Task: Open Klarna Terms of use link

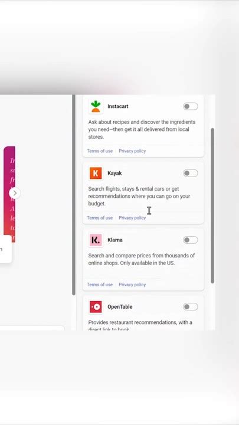Action: pos(100,285)
